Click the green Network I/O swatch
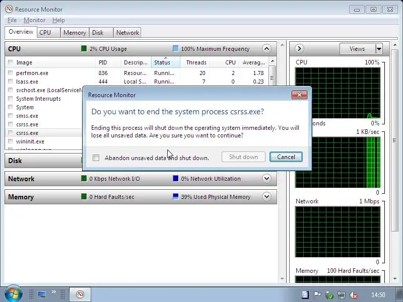Image resolution: width=403 pixels, height=302 pixels. click(x=84, y=179)
